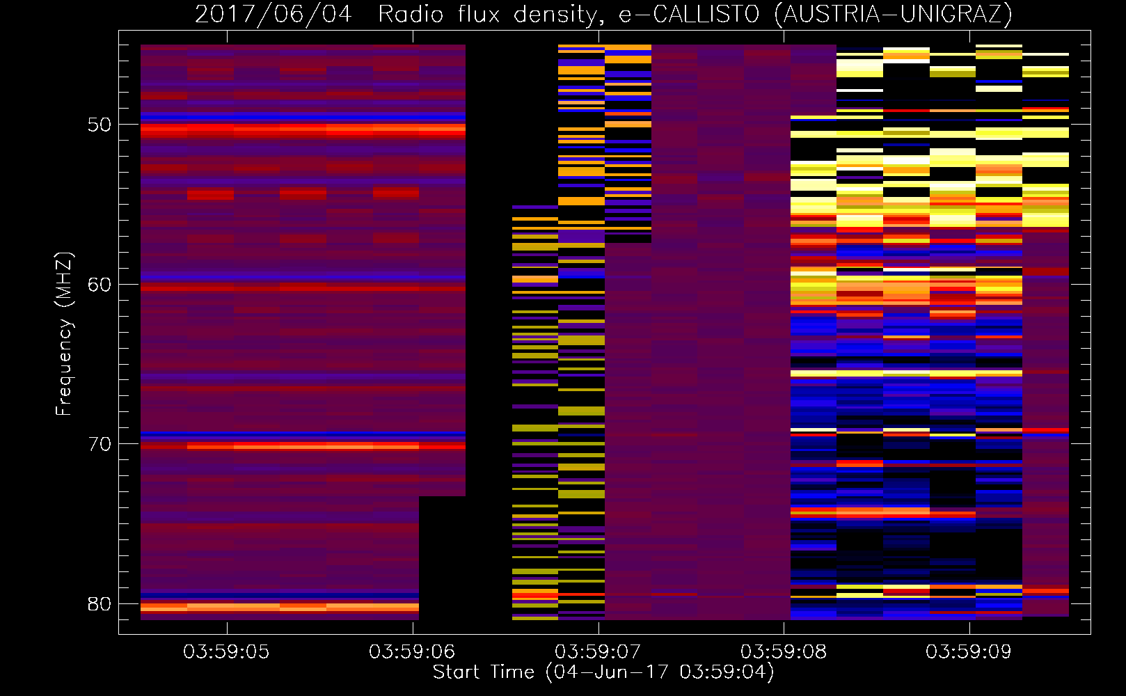Select the 'Frequency (MHZ)' y-axis label
Viewport: 1126px width, 696px height.
63,334
